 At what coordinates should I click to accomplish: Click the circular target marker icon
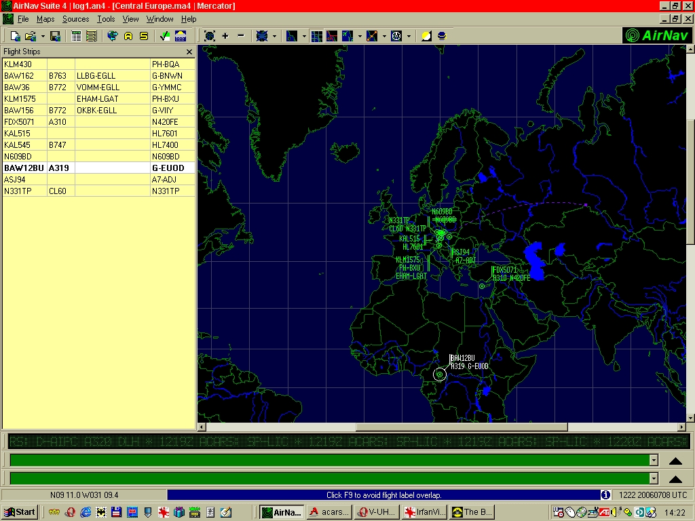pos(396,37)
